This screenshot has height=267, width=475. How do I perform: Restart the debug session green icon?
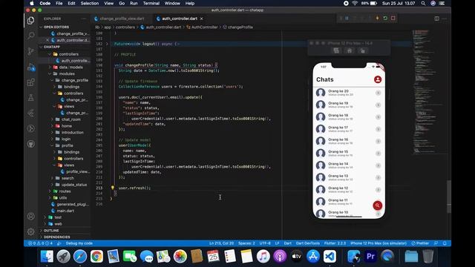tap(385, 18)
